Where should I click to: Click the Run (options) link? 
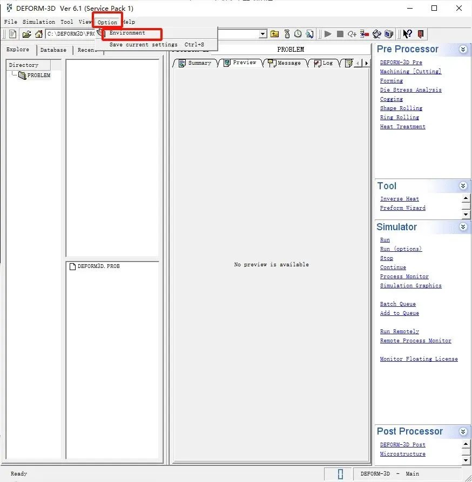[401, 249]
